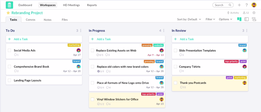Image resolution: width=261 pixels, height=112 pixels.
Task: Open HD Meetings from top navigation
Action: point(71,5)
